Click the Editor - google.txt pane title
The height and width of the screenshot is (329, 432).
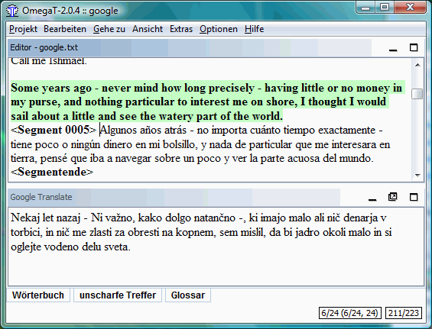[x=44, y=47]
